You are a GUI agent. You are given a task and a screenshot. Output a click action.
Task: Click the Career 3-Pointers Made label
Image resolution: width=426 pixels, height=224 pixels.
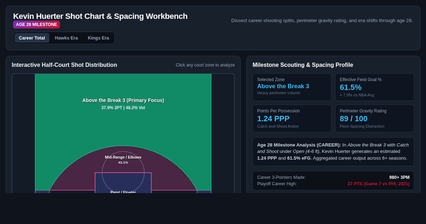click(281, 177)
